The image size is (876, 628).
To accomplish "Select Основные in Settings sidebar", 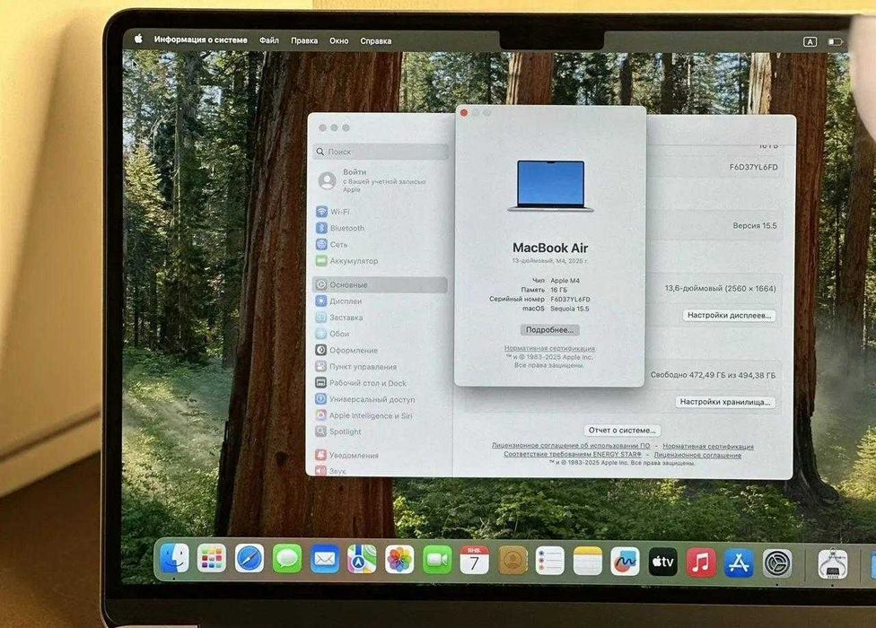I will [x=380, y=284].
